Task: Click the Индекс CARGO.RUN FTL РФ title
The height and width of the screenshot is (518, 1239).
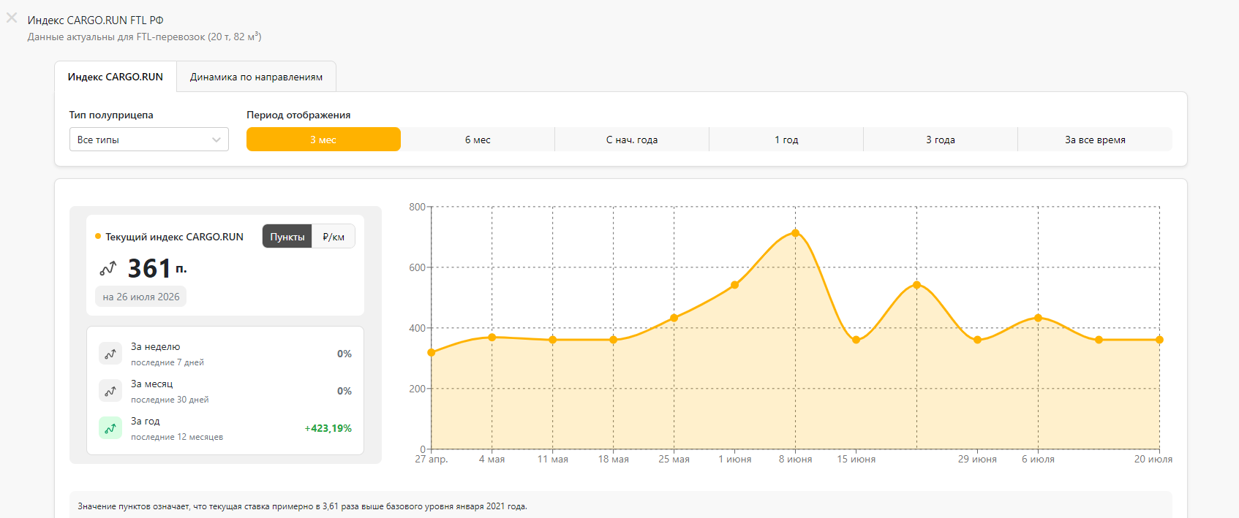Action: click(x=96, y=20)
